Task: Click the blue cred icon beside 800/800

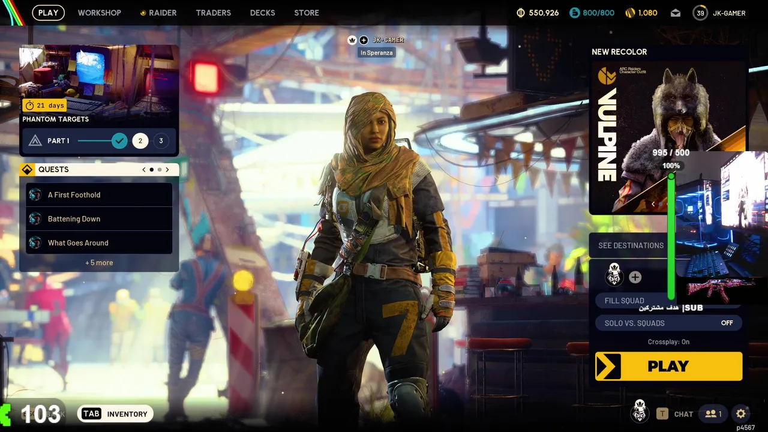Action: pos(575,13)
